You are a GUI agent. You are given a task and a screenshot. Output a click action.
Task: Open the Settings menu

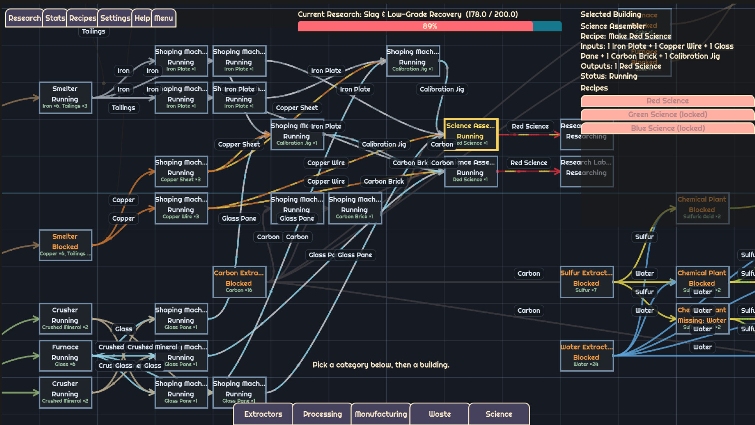click(x=115, y=18)
